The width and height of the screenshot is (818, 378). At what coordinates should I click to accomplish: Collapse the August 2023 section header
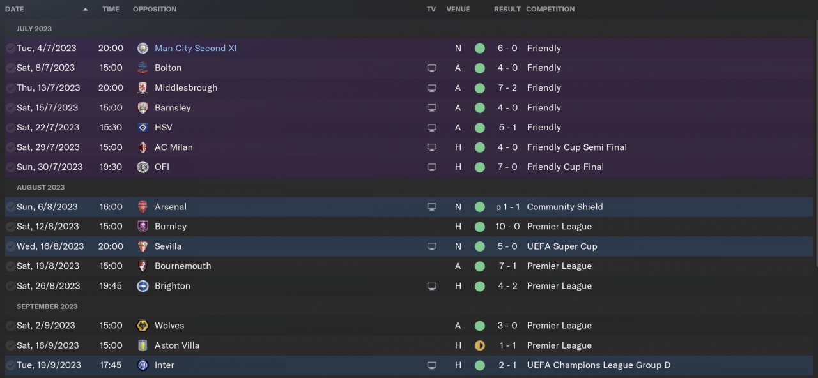tap(40, 188)
